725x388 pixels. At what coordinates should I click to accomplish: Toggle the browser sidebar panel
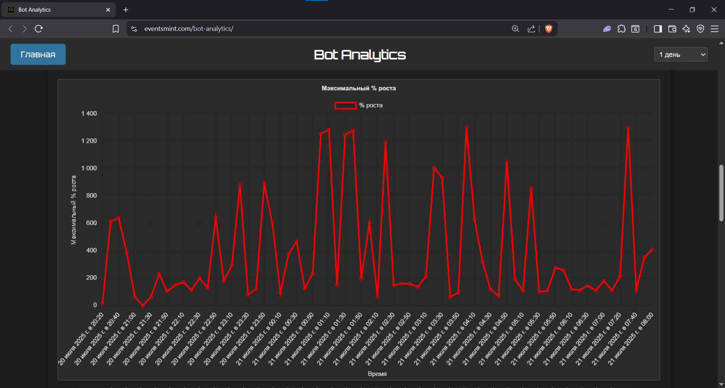point(658,29)
